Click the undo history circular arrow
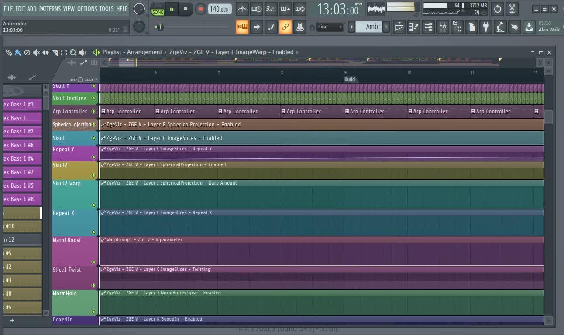 [x=498, y=9]
